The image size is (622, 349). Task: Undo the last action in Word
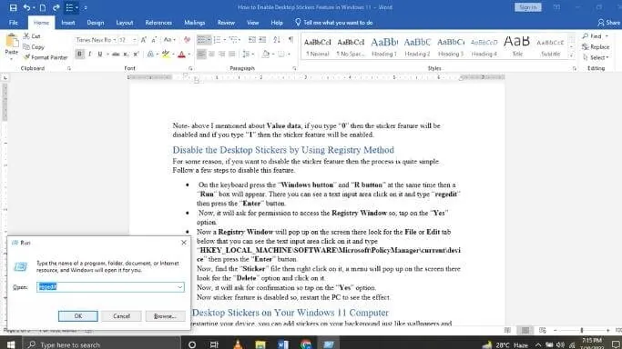tap(26, 7)
